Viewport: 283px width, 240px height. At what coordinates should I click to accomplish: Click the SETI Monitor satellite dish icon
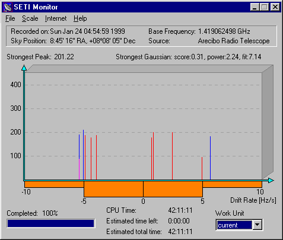point(8,7)
